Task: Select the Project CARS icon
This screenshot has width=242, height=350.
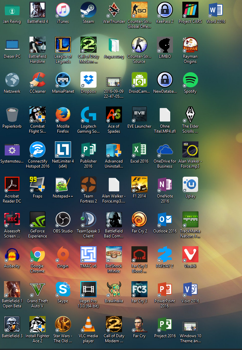Action: tap(190, 10)
